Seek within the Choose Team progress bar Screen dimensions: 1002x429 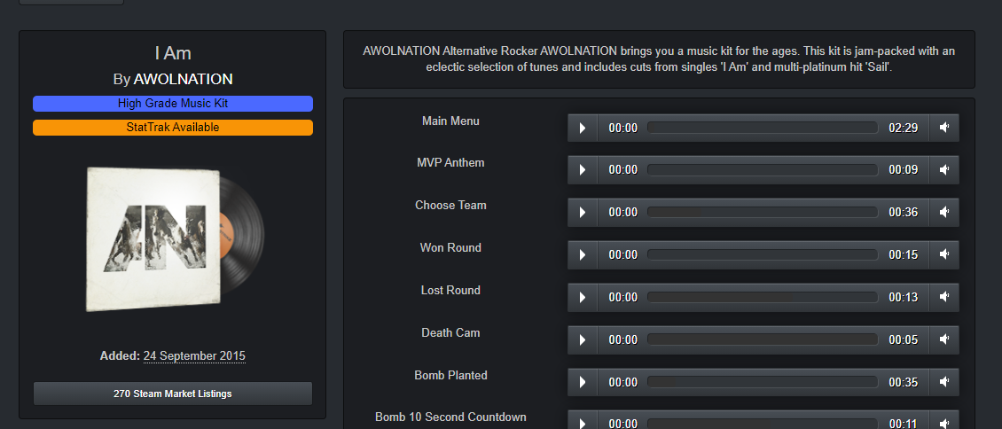(x=763, y=213)
